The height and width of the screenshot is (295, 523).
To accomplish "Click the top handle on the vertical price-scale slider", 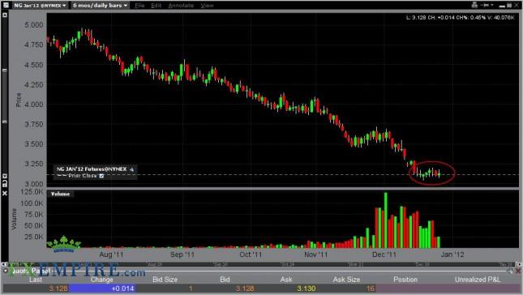I will tap(5, 71).
